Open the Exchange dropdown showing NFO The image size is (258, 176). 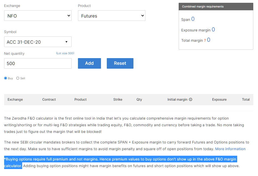coord(38,16)
